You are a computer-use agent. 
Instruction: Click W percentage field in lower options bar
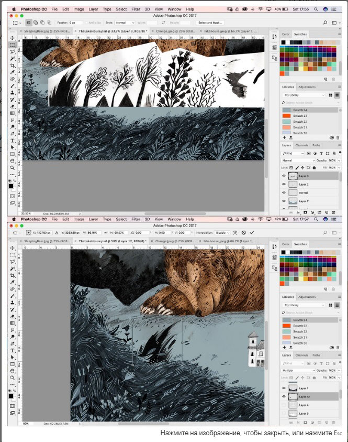(x=94, y=233)
